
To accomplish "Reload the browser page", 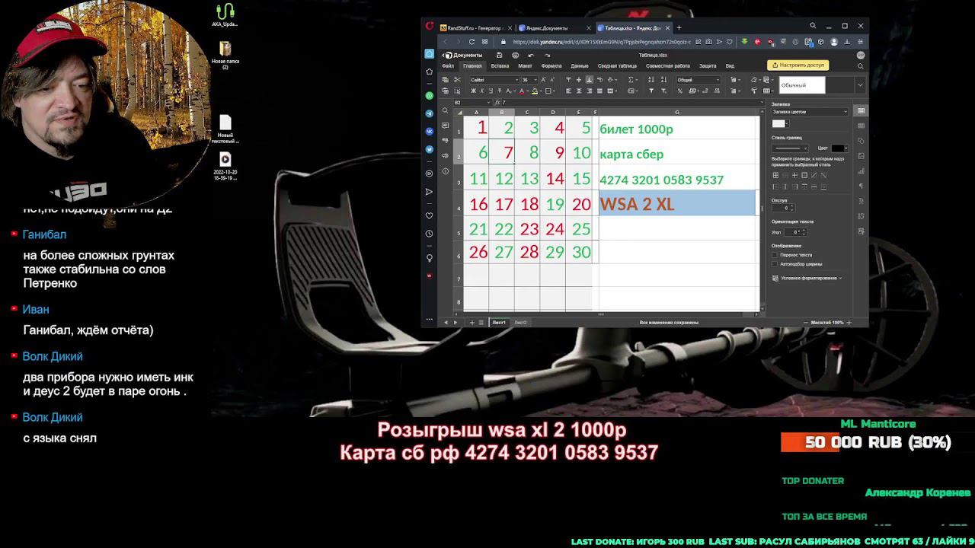I will [x=472, y=42].
